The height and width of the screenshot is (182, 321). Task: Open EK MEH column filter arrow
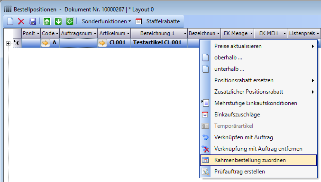coord(284,33)
